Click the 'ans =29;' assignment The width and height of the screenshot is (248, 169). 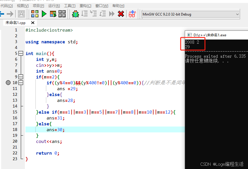pos(67,89)
